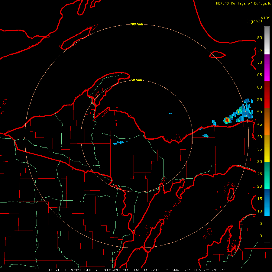This screenshot has width=272, height=272.
Task: Click the color scale value 10
Action: [260, 211]
